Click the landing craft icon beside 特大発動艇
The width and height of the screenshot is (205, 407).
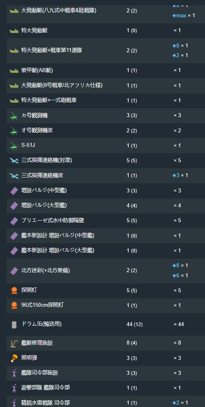[x=14, y=31]
